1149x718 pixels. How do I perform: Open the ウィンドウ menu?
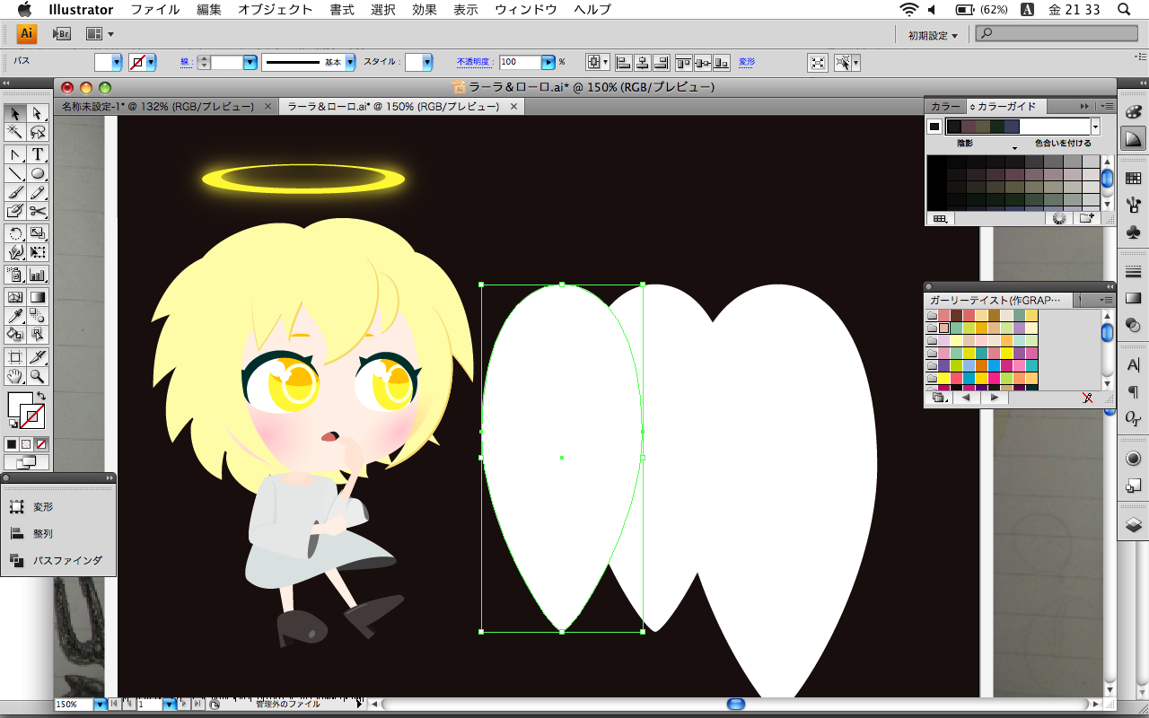click(526, 10)
